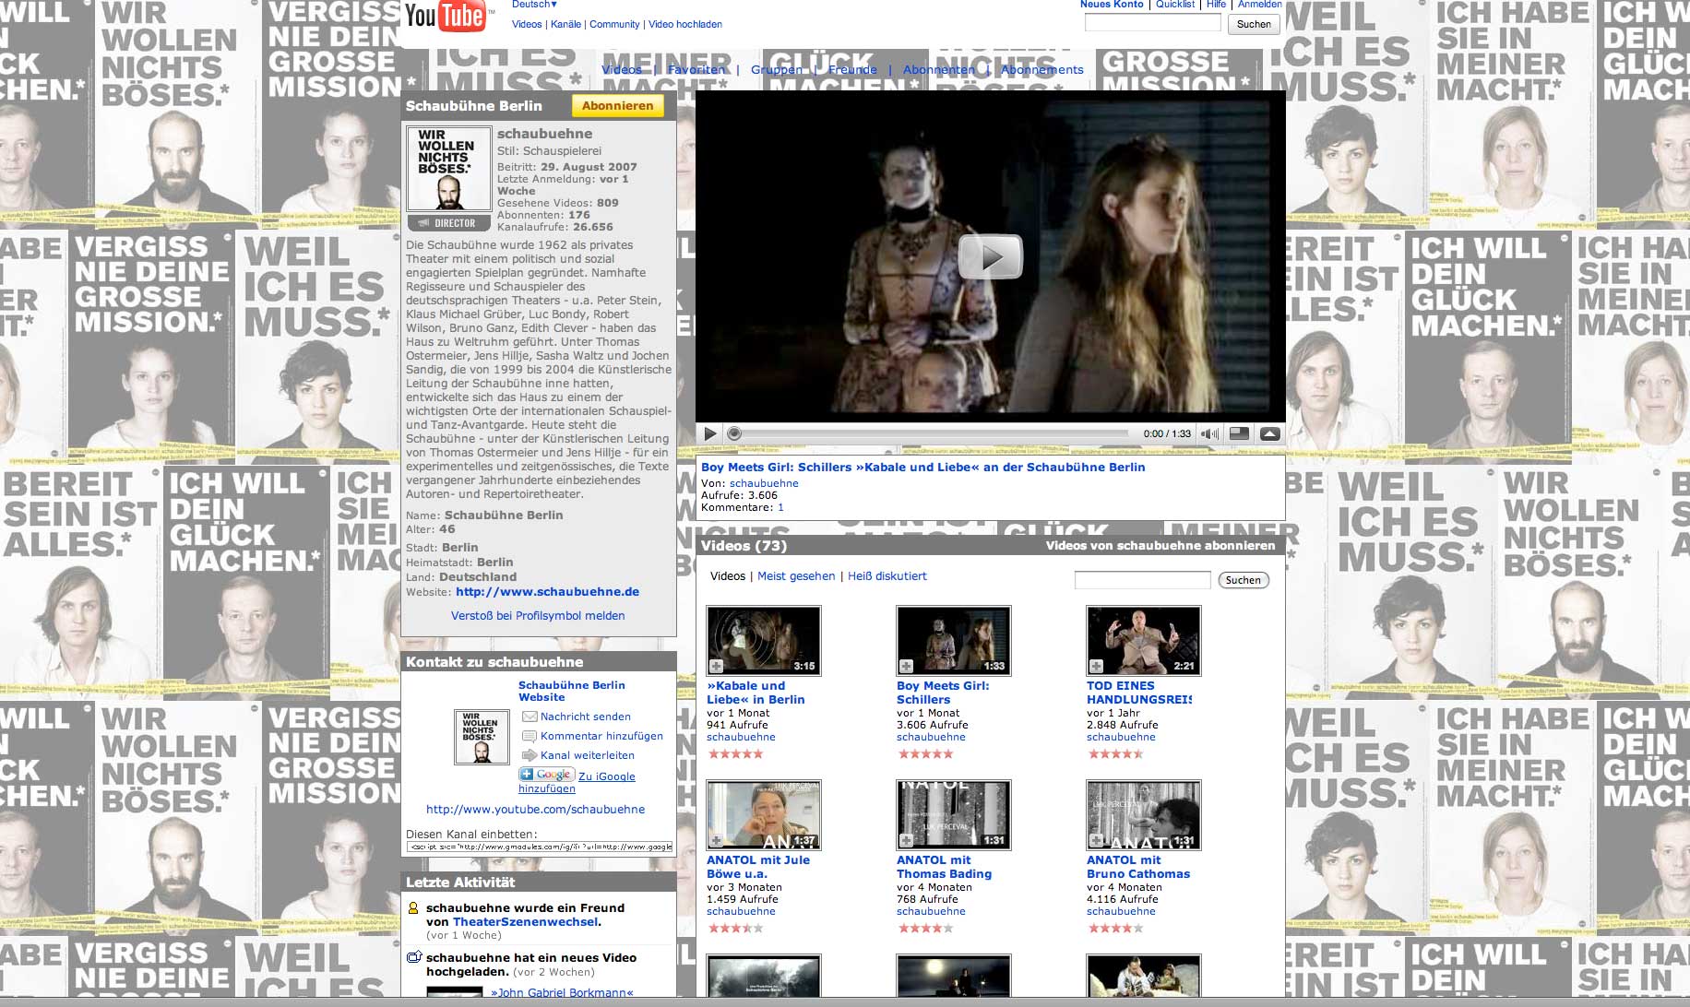Toggle the video player size mode
The height and width of the screenshot is (1007, 1690).
coord(1239,433)
